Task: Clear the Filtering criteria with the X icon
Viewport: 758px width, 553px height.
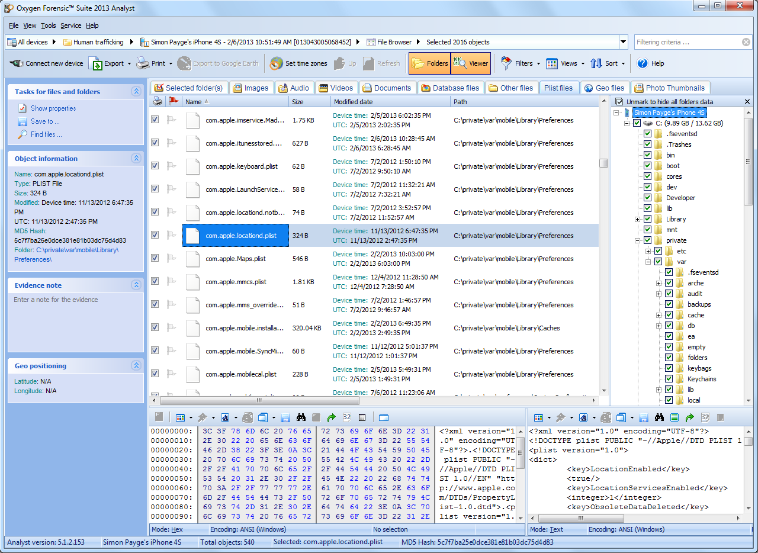Action: [746, 42]
